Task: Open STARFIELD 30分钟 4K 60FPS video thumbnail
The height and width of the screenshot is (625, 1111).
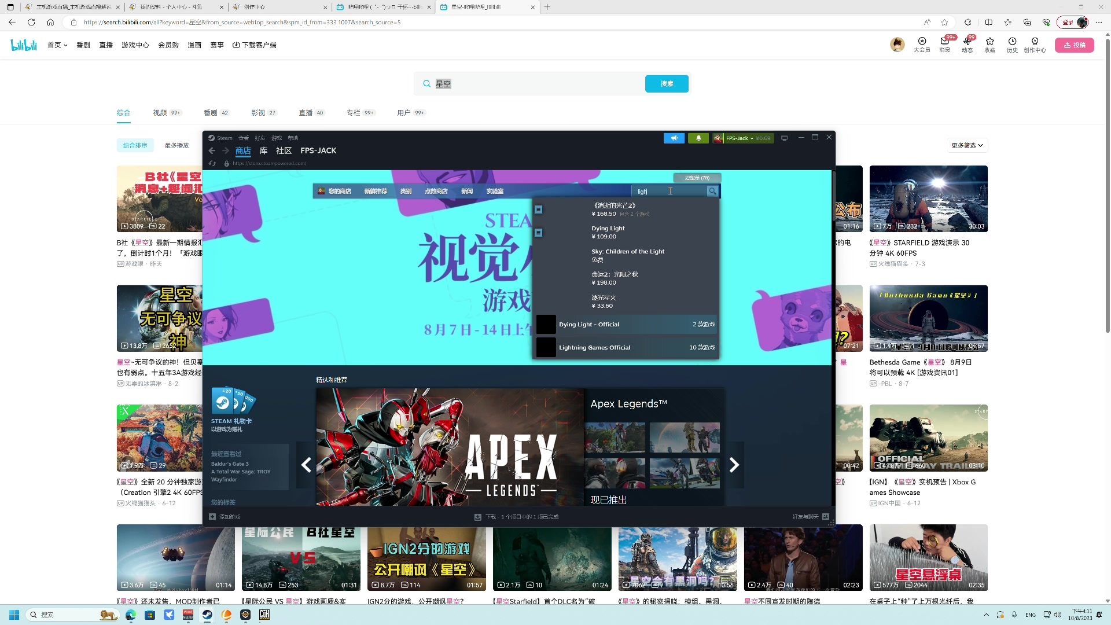Action: [x=928, y=198]
